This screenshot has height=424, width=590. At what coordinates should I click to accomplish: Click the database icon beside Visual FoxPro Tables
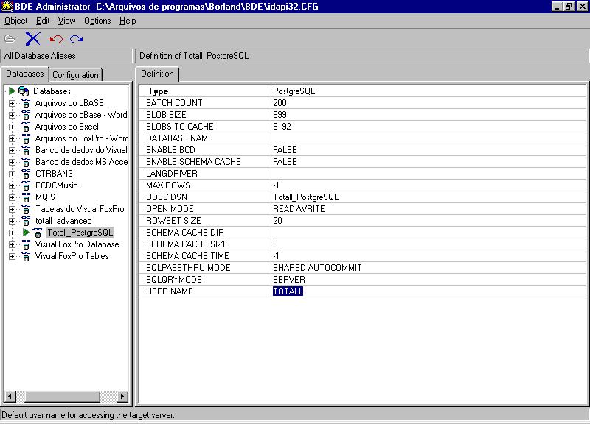click(26, 256)
